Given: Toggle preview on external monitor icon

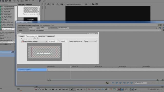Looking at the screenshot, I should [x=53, y=4].
